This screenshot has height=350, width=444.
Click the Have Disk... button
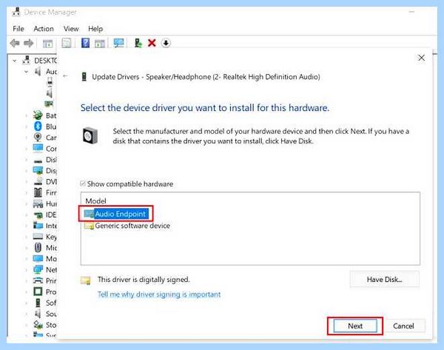[384, 280]
